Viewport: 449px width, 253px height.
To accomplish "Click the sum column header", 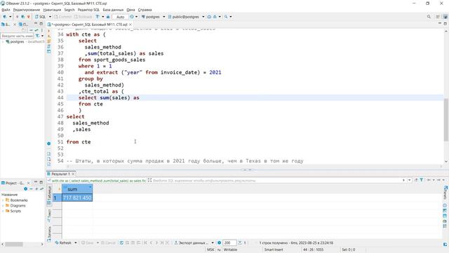I will (76, 189).
